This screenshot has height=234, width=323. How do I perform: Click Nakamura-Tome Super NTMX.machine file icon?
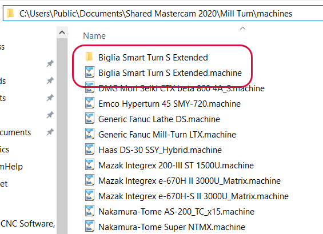90,227
